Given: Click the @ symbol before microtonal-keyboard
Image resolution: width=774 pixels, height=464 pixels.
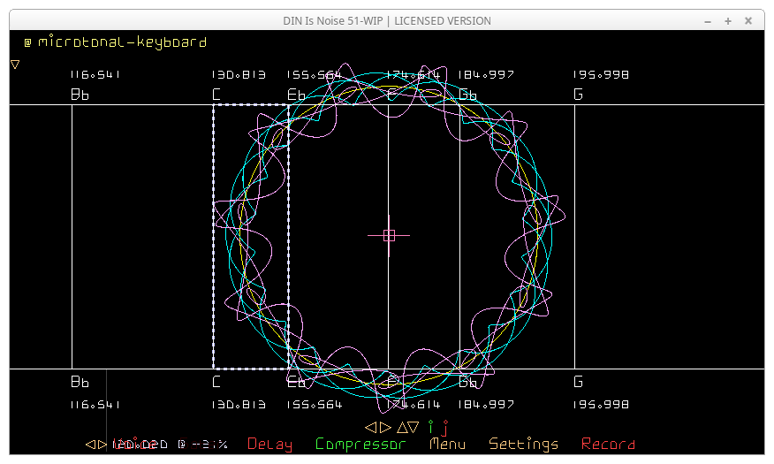Looking at the screenshot, I should [x=27, y=42].
